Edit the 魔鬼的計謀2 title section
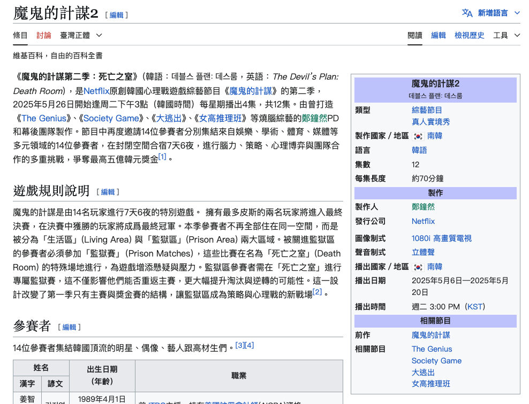529x404 pixels. 116,15
